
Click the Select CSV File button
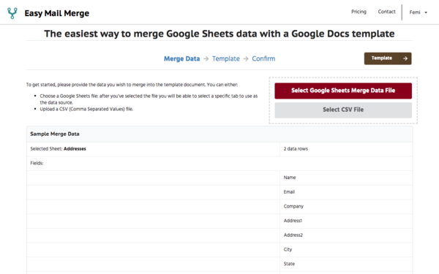pos(343,110)
